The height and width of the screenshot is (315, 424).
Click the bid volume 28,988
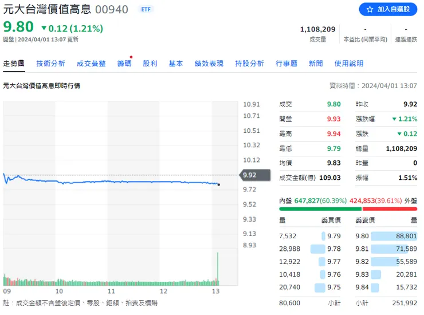(289, 249)
